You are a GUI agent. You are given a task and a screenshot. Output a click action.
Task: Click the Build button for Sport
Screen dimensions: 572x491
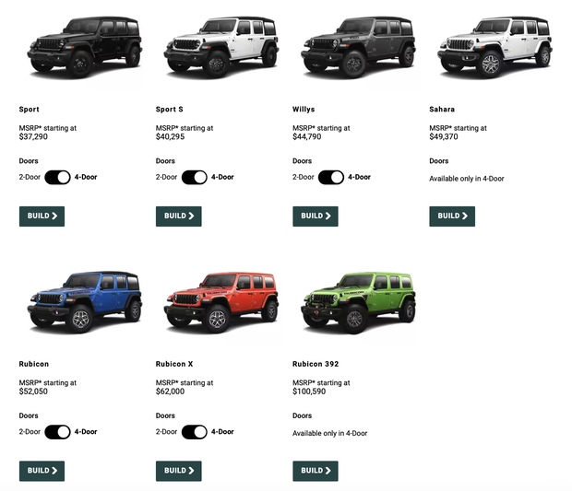click(42, 216)
